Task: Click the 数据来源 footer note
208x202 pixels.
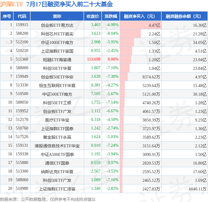Action: click(48, 199)
